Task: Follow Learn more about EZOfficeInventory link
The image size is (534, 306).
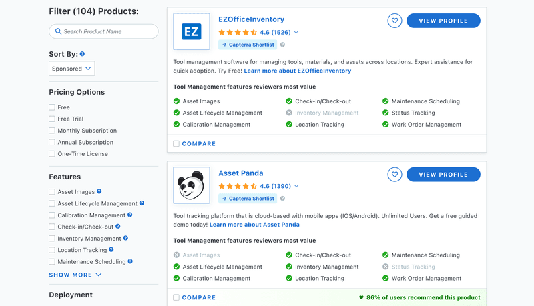Action: click(x=298, y=71)
